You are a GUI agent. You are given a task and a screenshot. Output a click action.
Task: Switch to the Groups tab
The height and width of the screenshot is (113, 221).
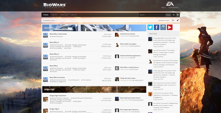point(54,15)
